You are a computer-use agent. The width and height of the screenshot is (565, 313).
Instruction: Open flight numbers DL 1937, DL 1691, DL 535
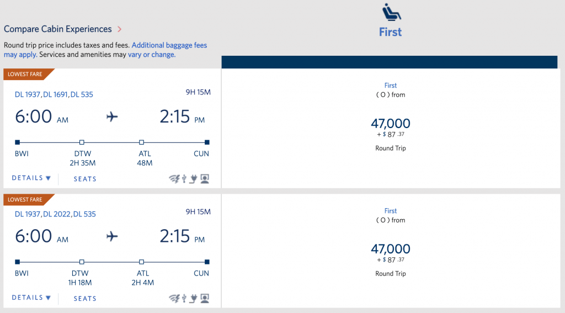pyautogui.click(x=54, y=94)
